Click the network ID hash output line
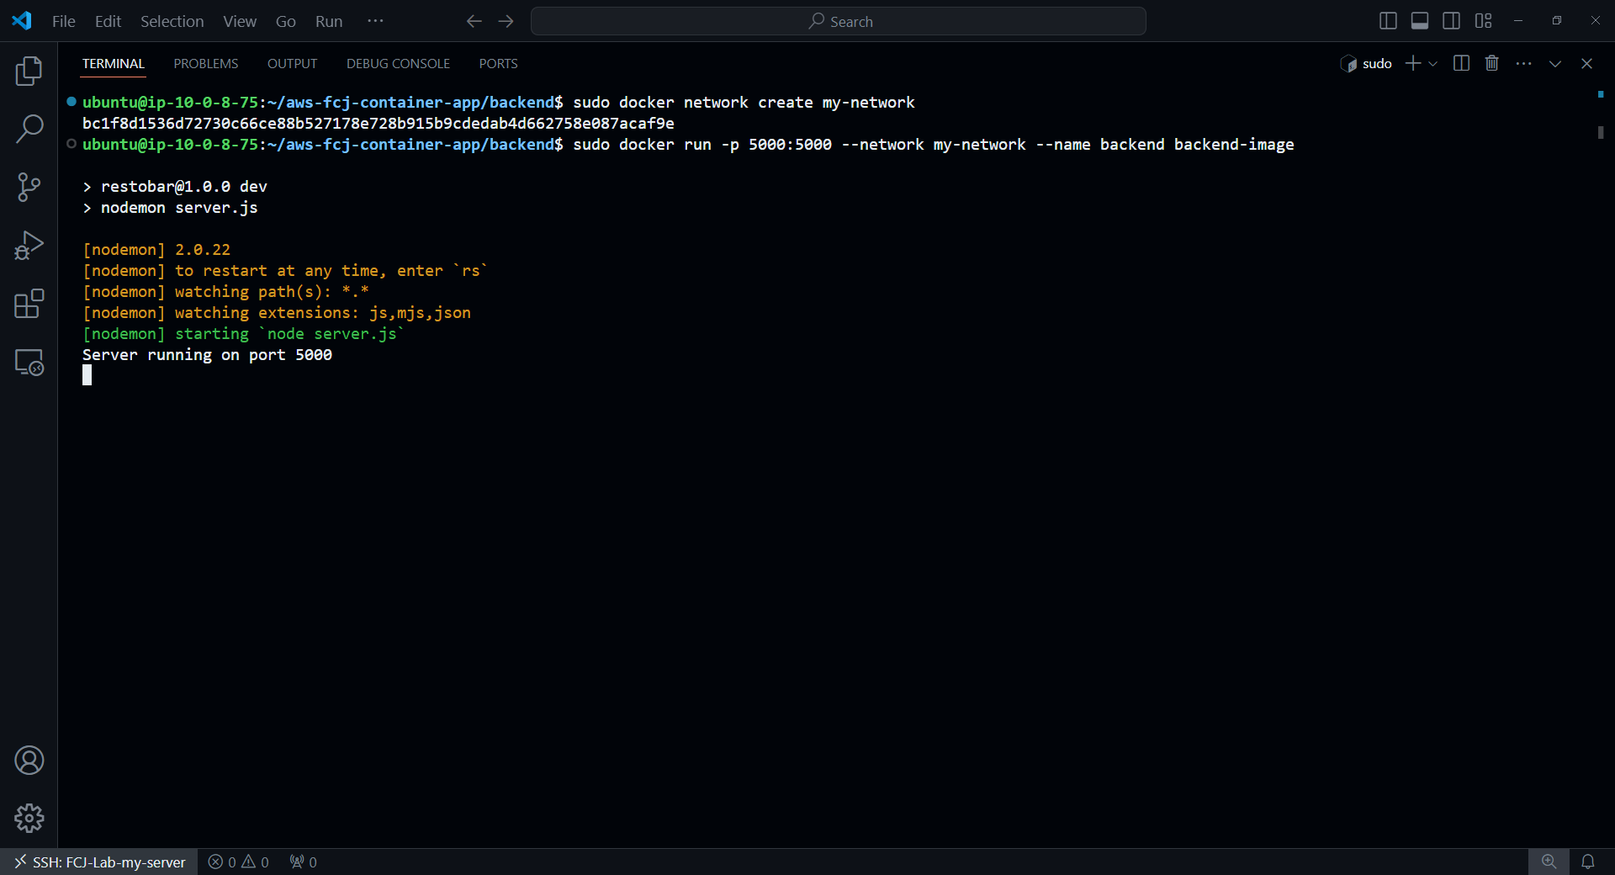The width and height of the screenshot is (1615, 875). (378, 123)
